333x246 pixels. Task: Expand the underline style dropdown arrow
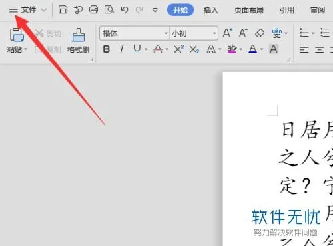146,49
